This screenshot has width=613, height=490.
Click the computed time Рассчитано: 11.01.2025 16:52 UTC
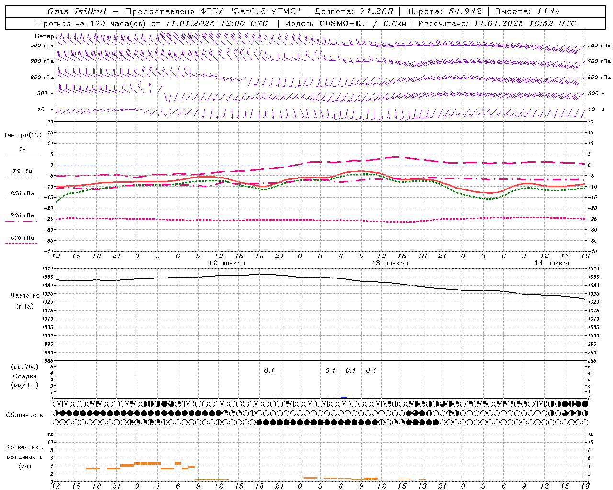click(497, 23)
